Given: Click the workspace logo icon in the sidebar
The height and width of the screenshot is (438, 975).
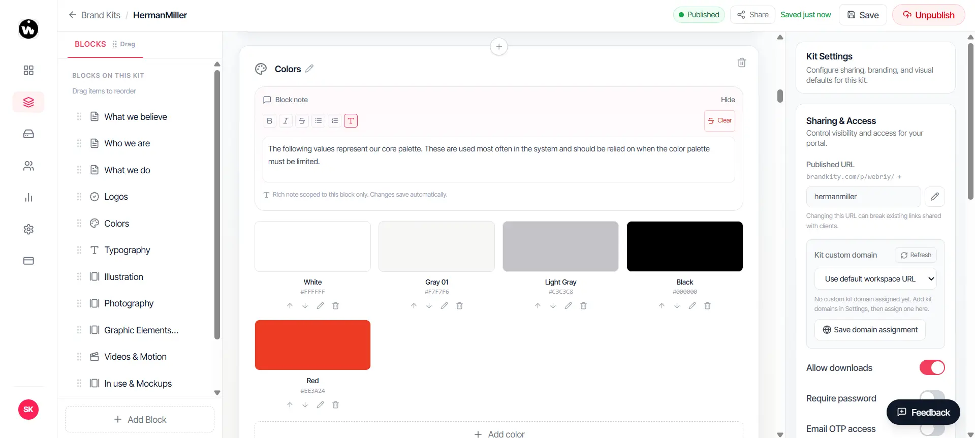Looking at the screenshot, I should coord(28,29).
